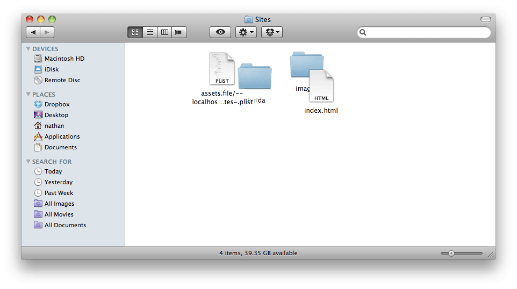Click the window resize grip corner
The width and height of the screenshot is (517, 289).
[491, 255]
